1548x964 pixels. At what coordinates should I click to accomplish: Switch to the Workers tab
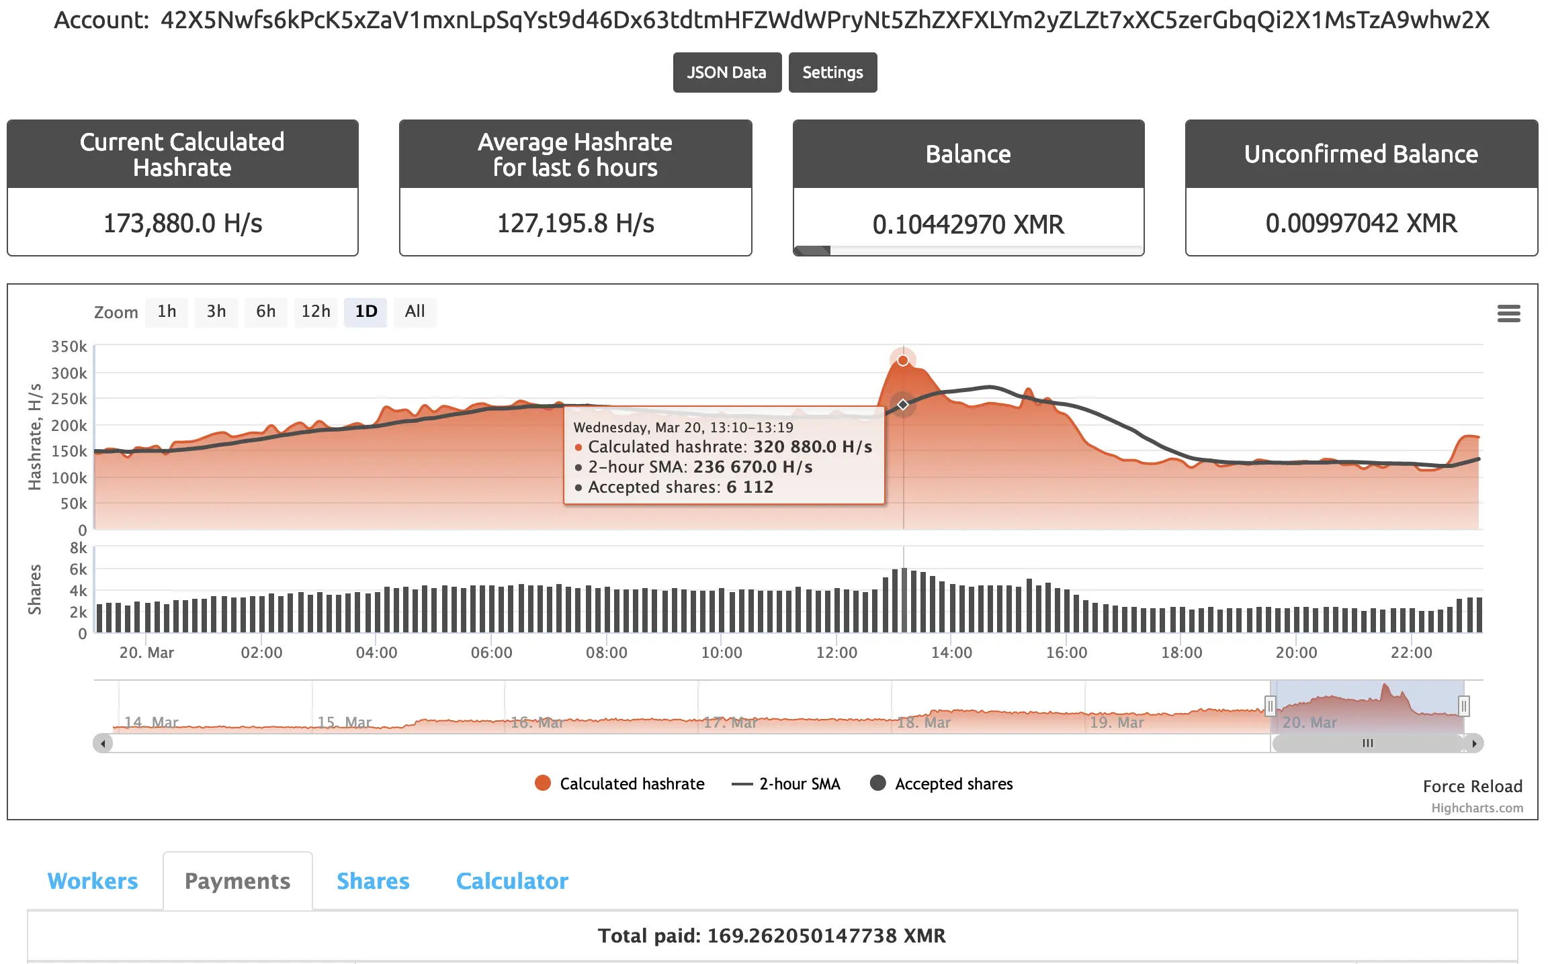pos(93,881)
